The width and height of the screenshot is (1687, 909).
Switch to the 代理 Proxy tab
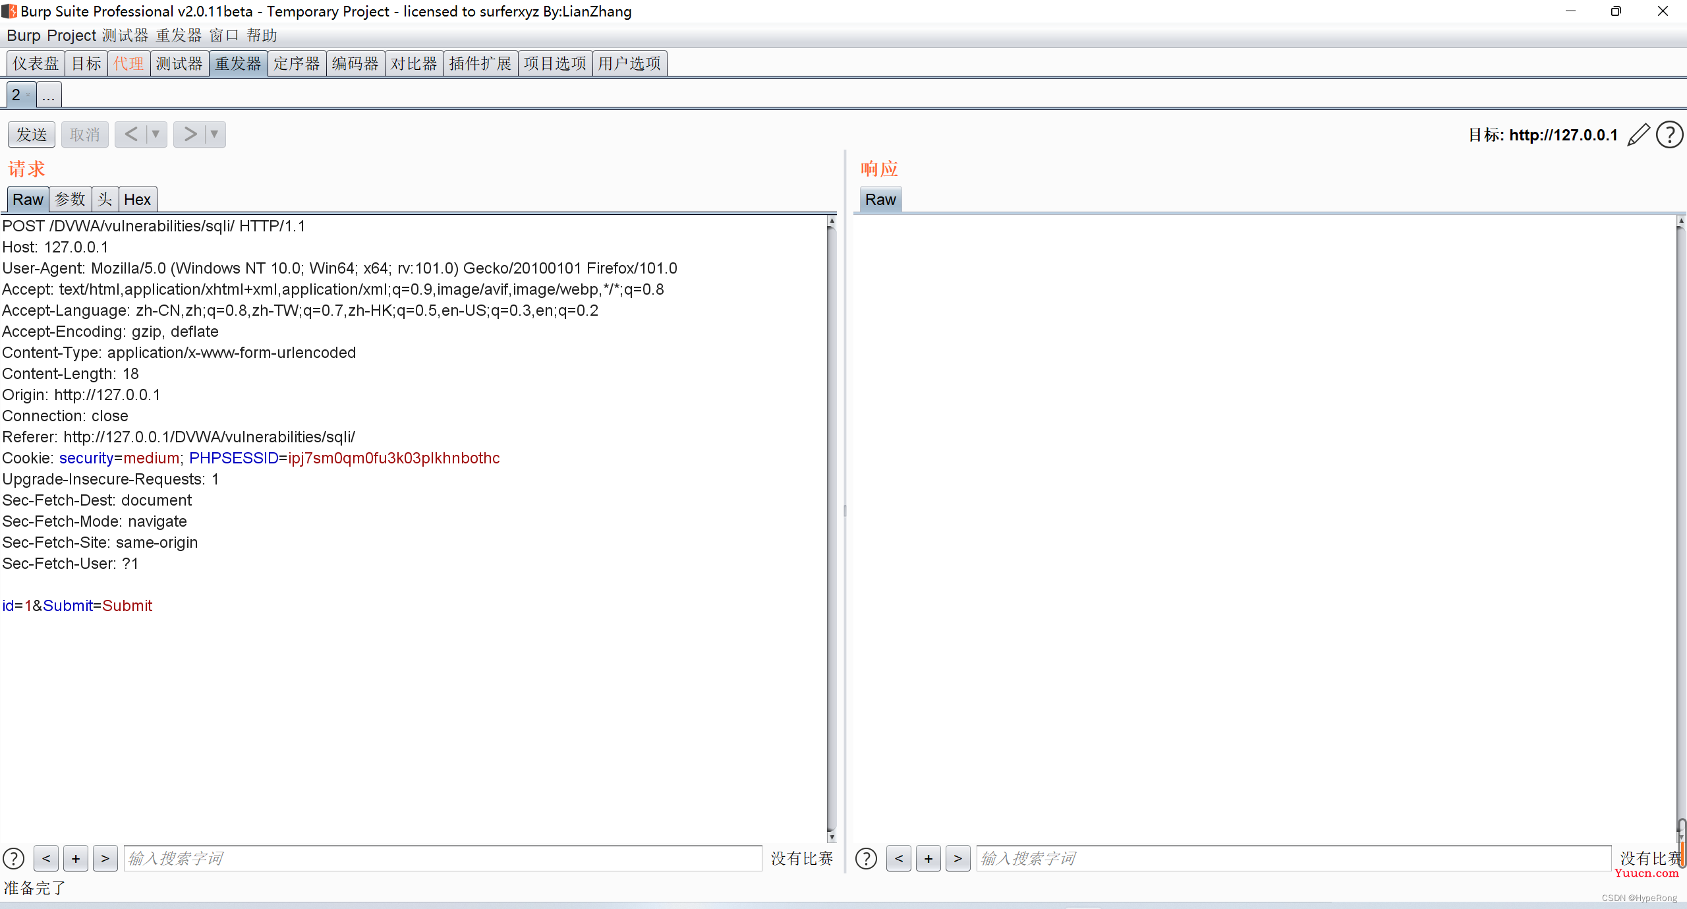pos(129,63)
